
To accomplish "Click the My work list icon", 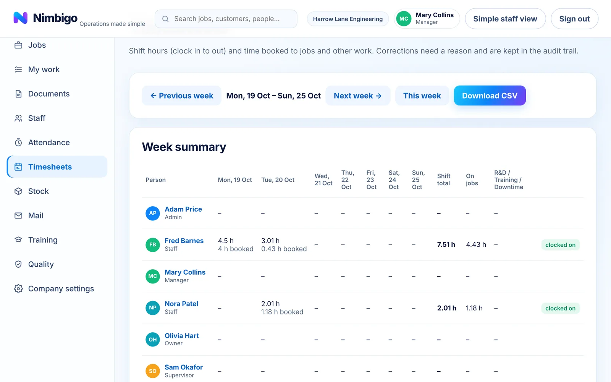I will click(x=18, y=70).
